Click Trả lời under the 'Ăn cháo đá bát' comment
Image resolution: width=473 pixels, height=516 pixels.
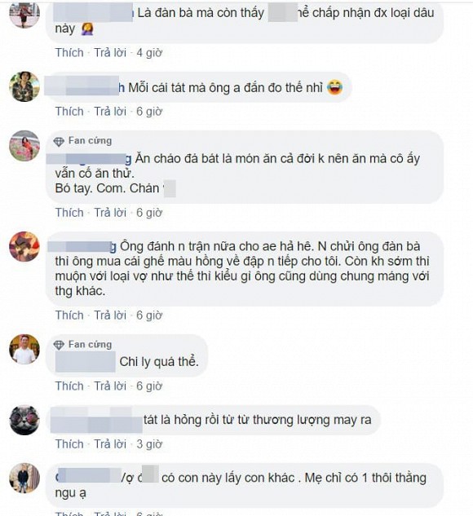[x=110, y=213]
